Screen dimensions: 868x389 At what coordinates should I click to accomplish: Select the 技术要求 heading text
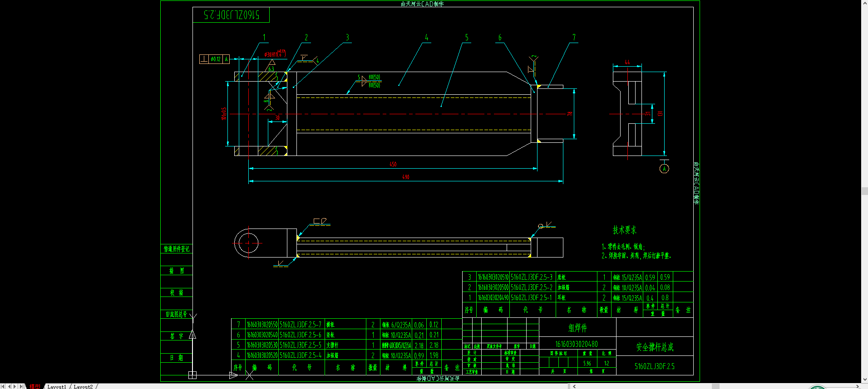tap(624, 230)
